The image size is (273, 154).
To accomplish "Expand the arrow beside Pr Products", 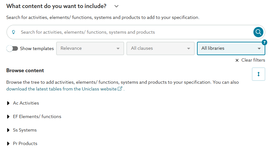I will click(8, 144).
